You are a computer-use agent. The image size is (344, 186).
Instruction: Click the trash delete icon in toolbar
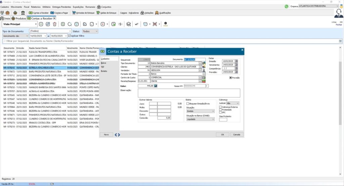(55, 24)
